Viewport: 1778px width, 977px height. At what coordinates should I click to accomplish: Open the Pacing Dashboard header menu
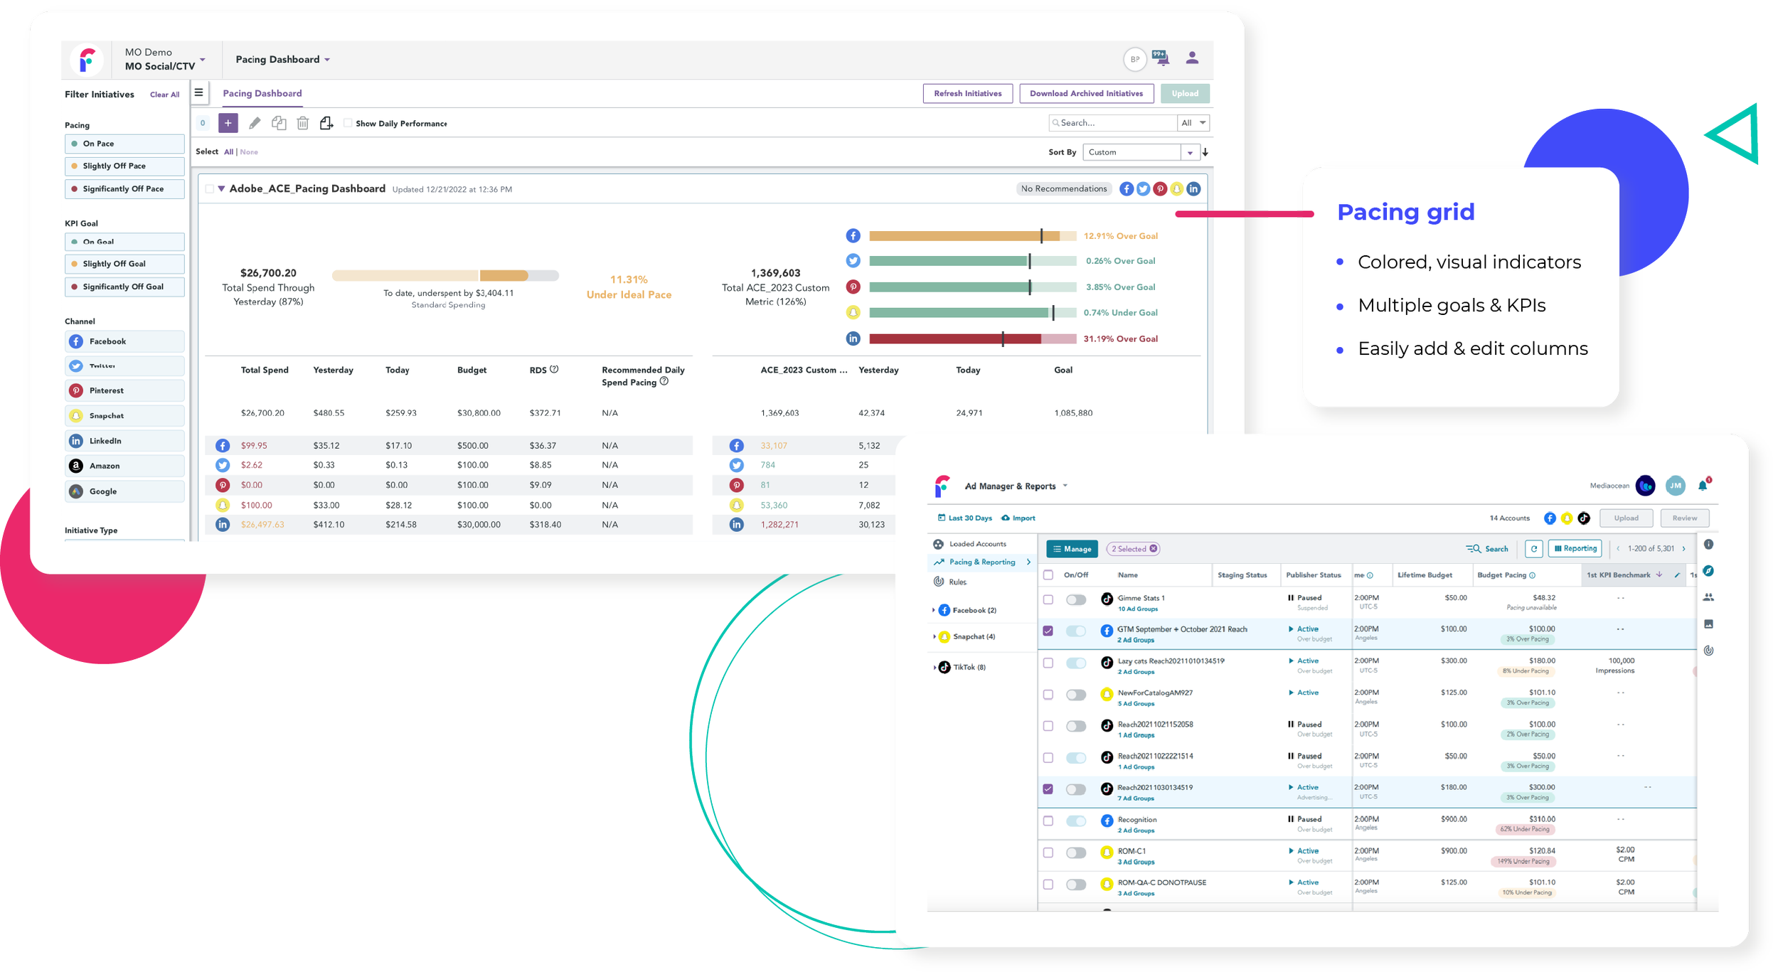(282, 60)
